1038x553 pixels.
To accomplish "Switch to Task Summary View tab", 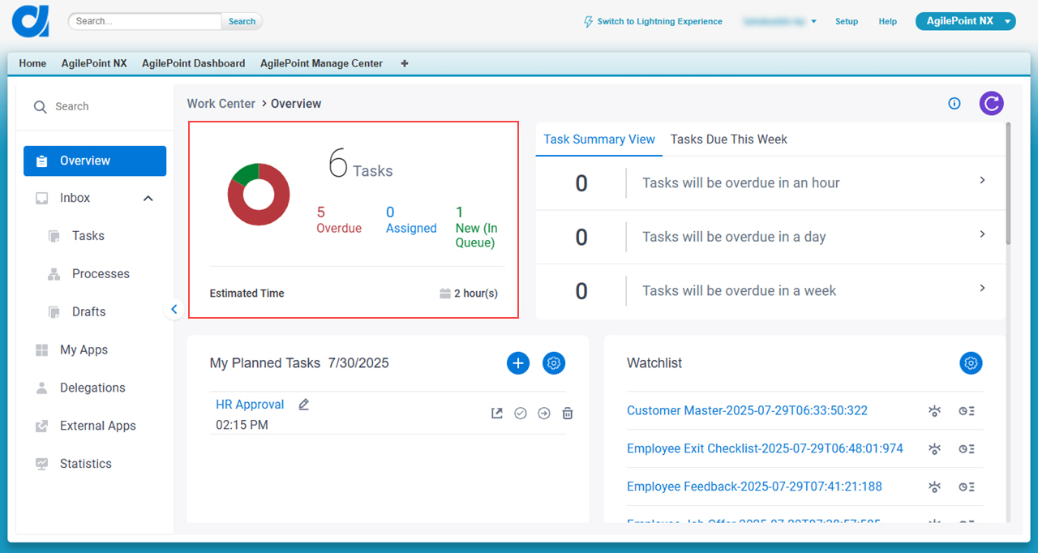I will pyautogui.click(x=599, y=139).
